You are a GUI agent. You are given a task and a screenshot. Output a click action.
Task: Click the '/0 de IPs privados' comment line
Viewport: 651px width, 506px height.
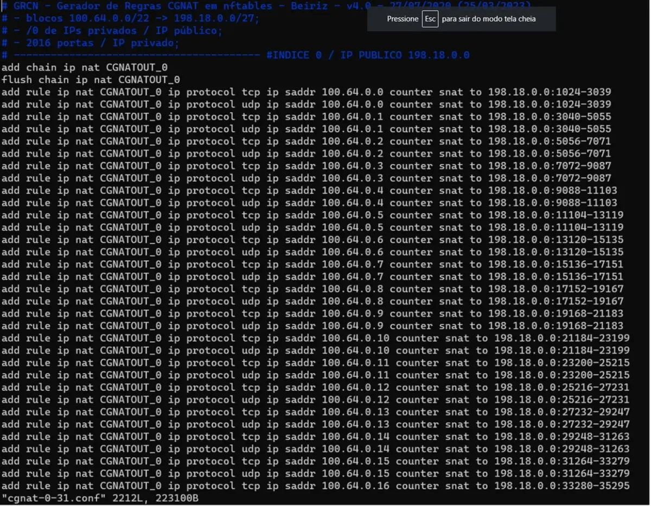tap(112, 31)
